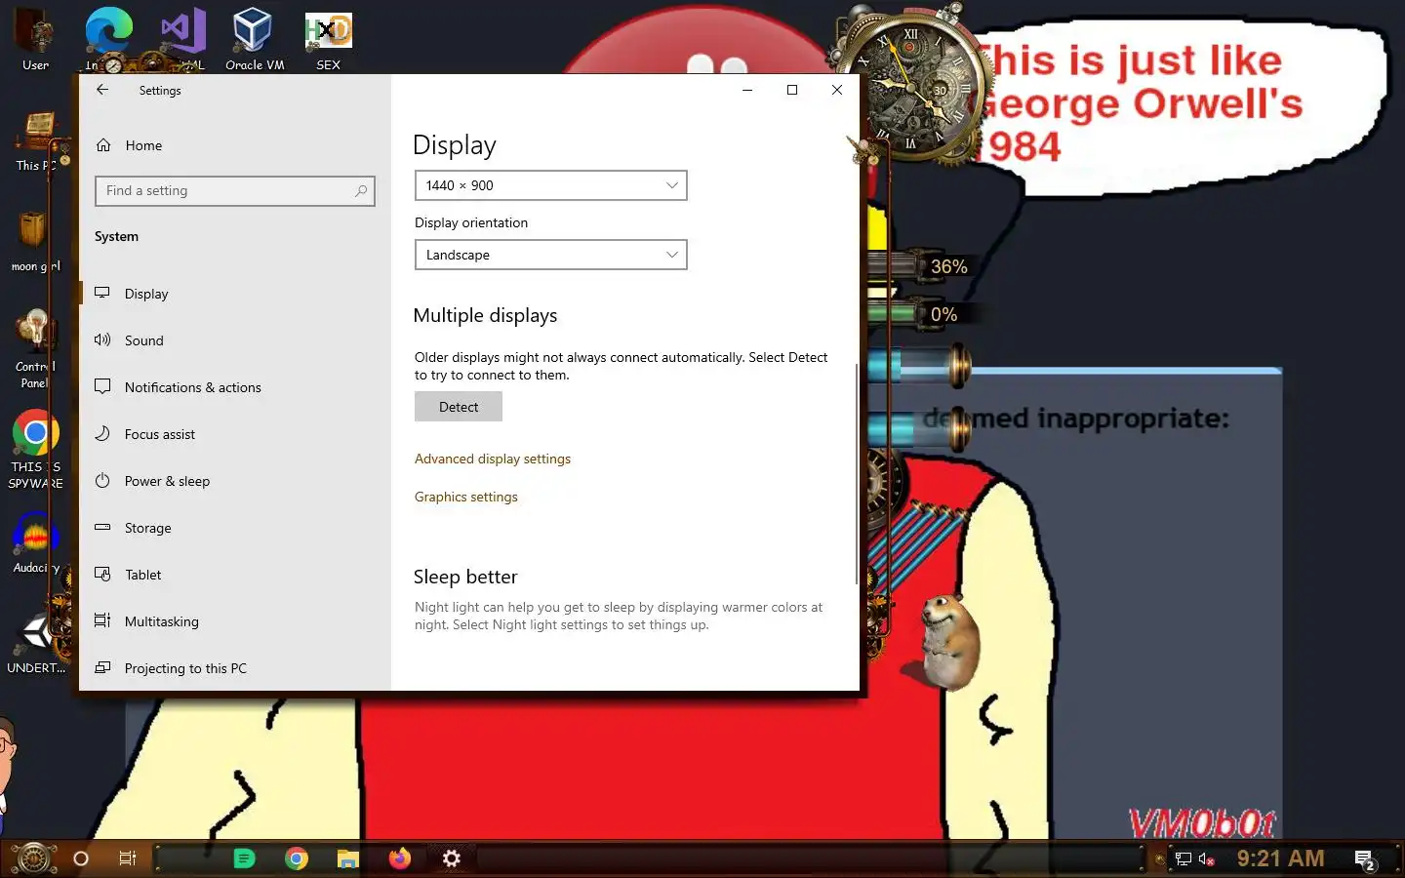
Task: Open This PC desktop icon
Action: tap(36, 141)
